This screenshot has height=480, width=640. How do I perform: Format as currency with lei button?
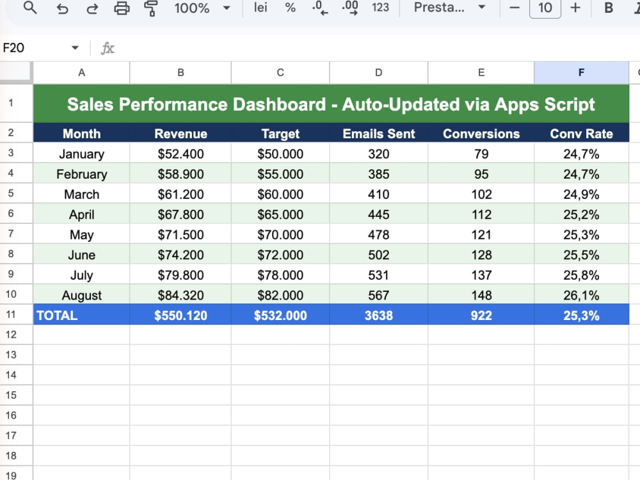(x=260, y=7)
